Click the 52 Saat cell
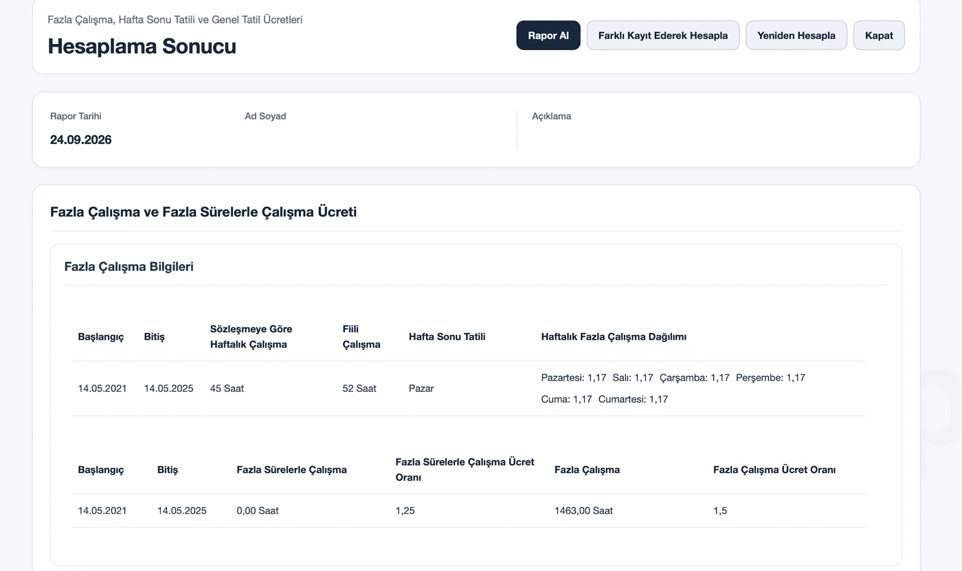This screenshot has height=571, width=962. [359, 388]
